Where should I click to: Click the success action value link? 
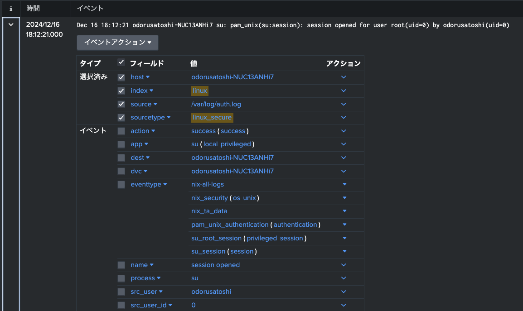[203, 131]
